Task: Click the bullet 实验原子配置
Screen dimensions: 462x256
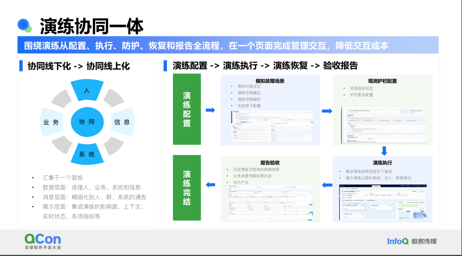Action: (x=249, y=106)
